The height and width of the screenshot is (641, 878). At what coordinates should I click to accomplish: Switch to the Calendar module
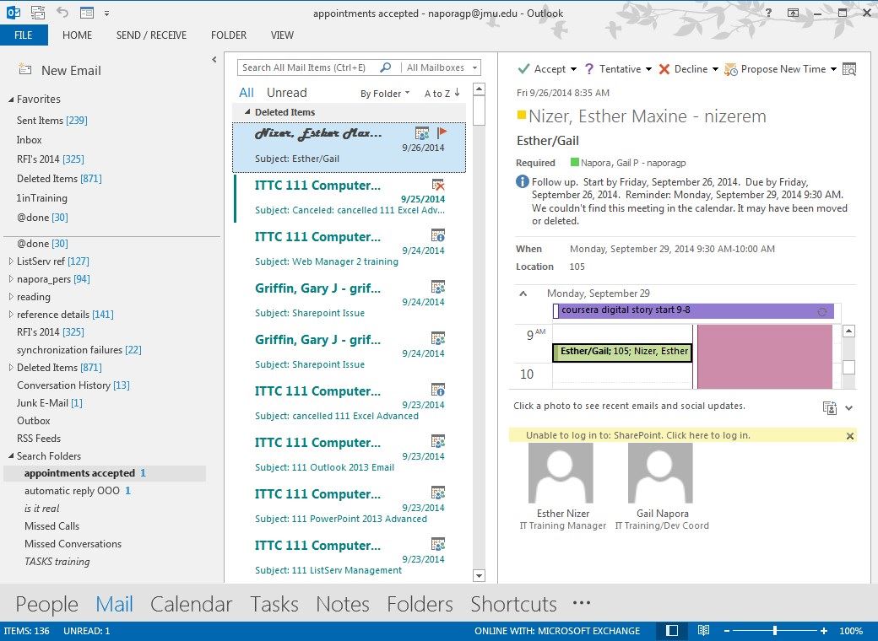coord(191,604)
